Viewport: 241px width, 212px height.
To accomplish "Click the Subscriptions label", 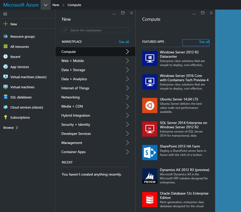I will tap(20, 117).
